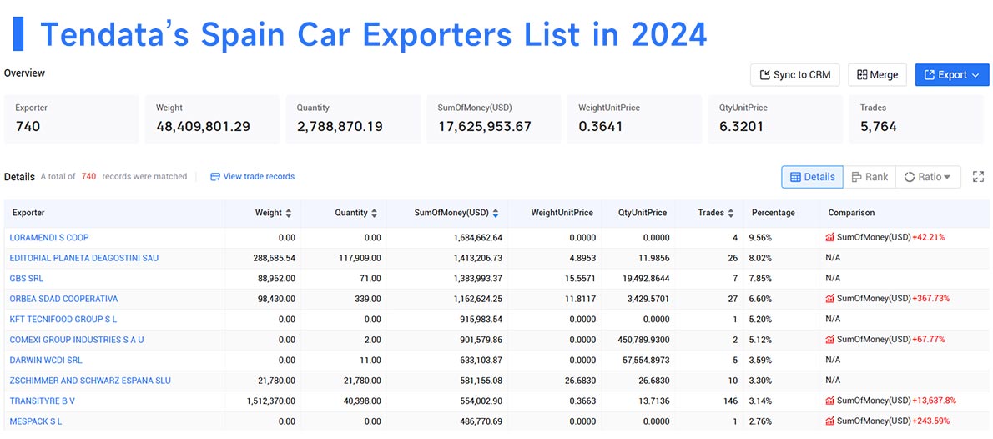Click the +42.21% comparison value
Viewport: 993px width, 439px height.
929,238
